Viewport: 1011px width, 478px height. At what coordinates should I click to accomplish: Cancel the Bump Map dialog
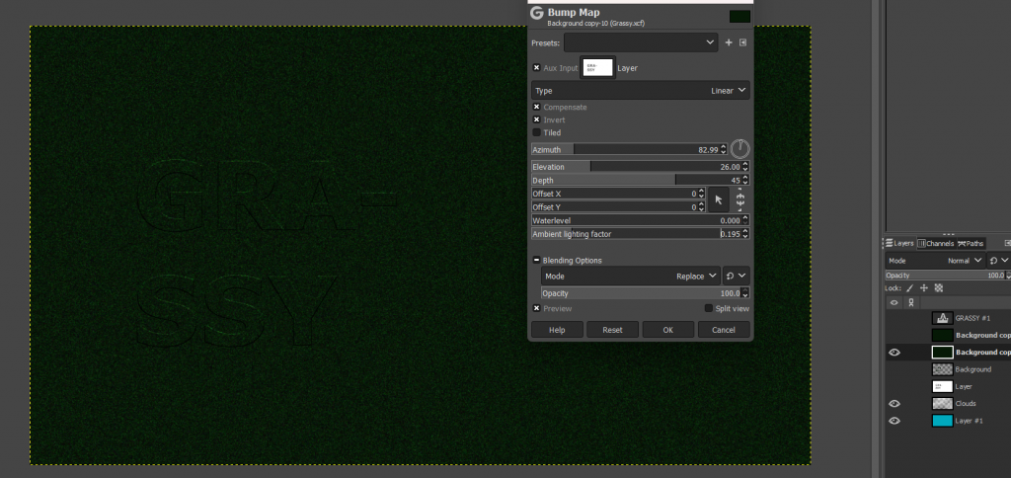pos(724,330)
